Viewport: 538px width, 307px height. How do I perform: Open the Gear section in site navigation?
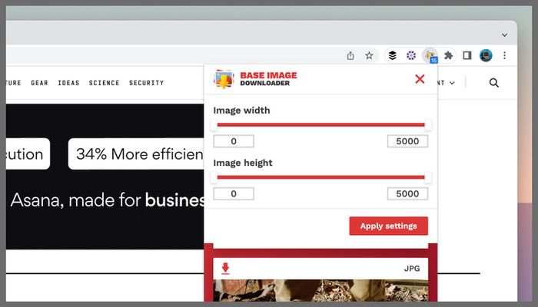click(39, 83)
